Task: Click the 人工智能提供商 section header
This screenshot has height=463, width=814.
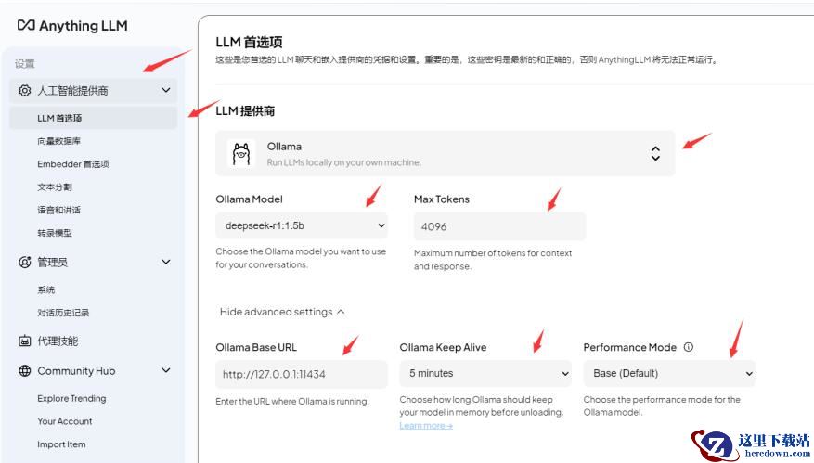Action: coord(94,90)
